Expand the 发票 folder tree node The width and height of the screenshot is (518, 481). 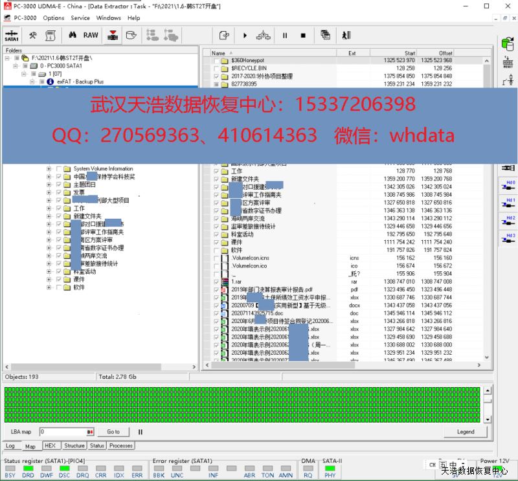click(x=49, y=192)
